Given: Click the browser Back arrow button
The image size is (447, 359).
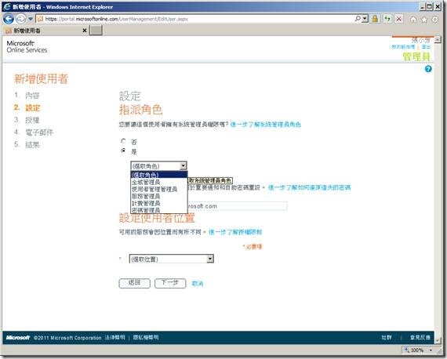Looking at the screenshot, I should point(9,19).
